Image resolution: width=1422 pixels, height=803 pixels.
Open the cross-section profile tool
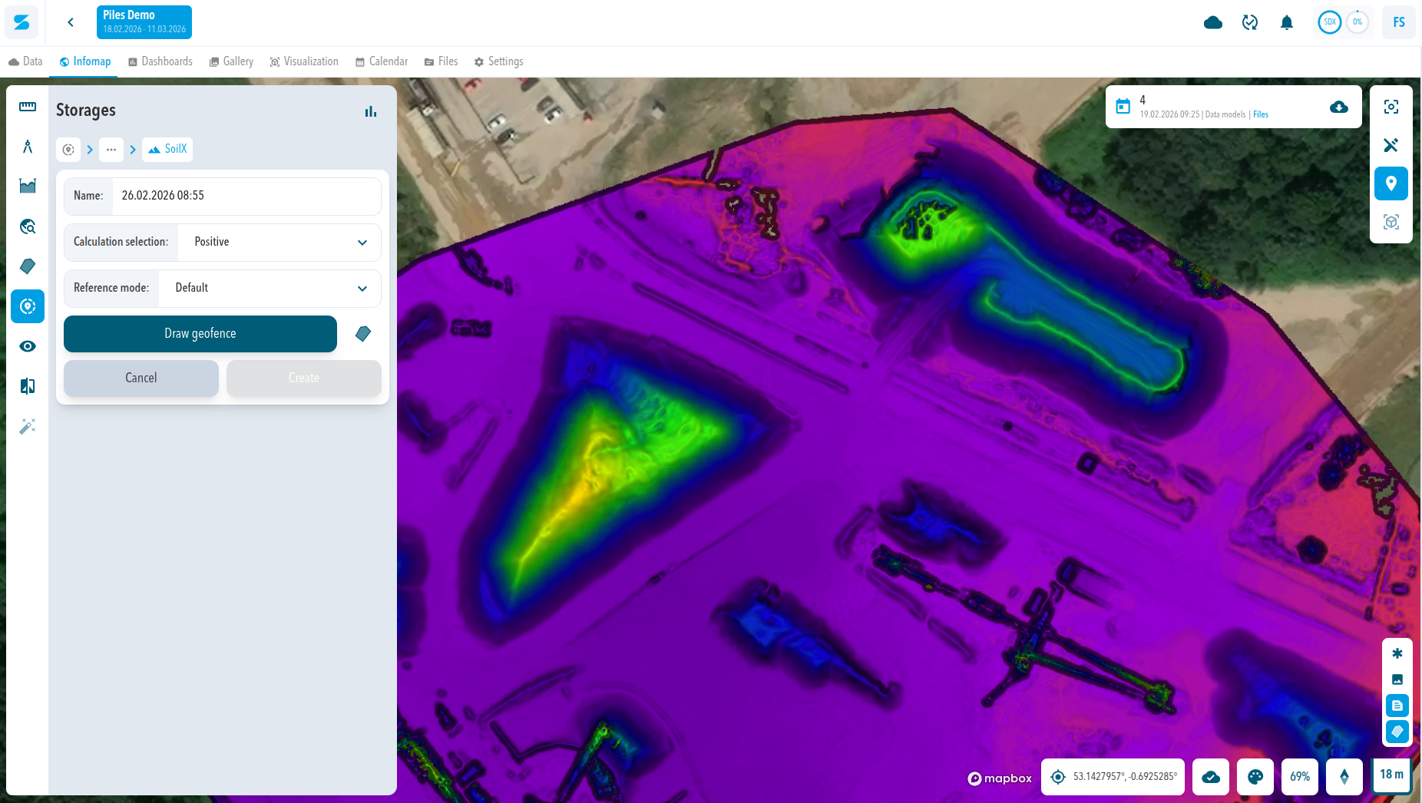pyautogui.click(x=28, y=187)
